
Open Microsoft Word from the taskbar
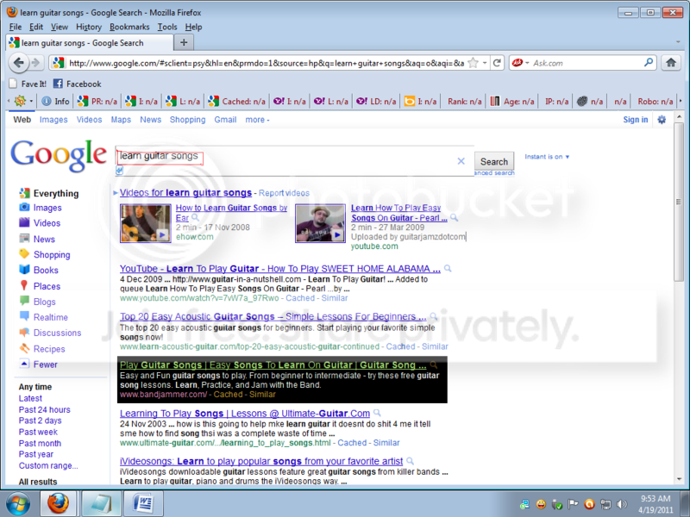tap(143, 503)
